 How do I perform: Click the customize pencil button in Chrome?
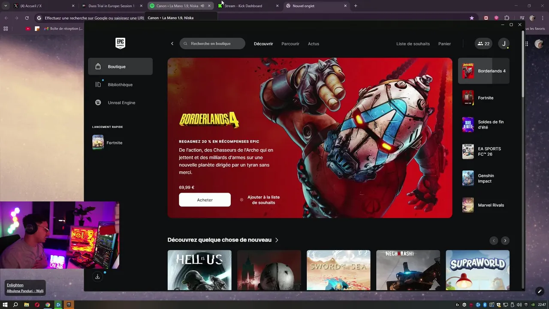point(540,291)
